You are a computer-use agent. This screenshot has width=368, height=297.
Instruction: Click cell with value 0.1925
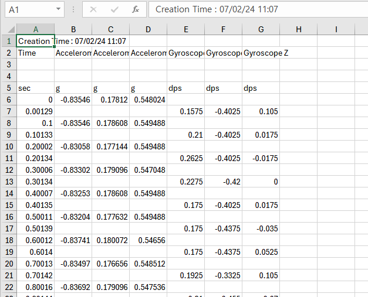186,275
